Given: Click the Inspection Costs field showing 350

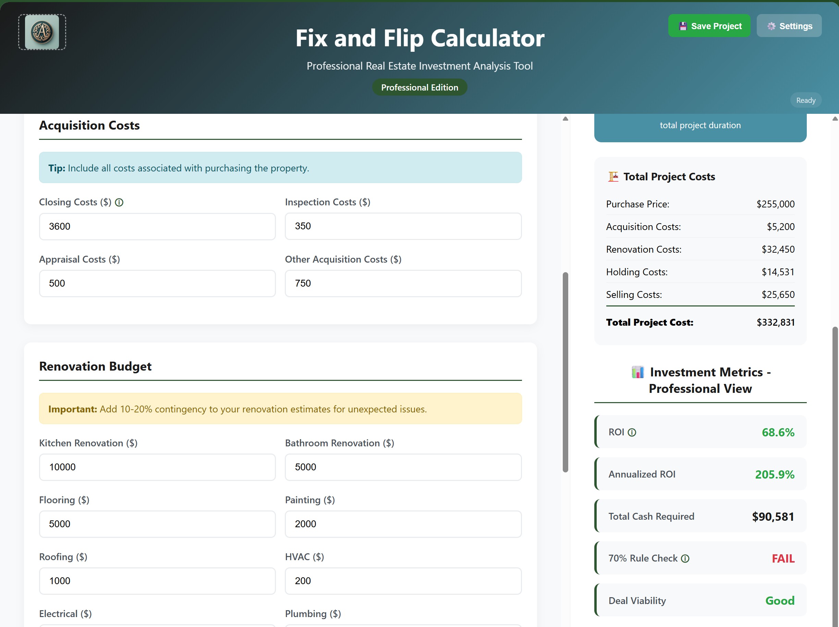Looking at the screenshot, I should pos(403,227).
